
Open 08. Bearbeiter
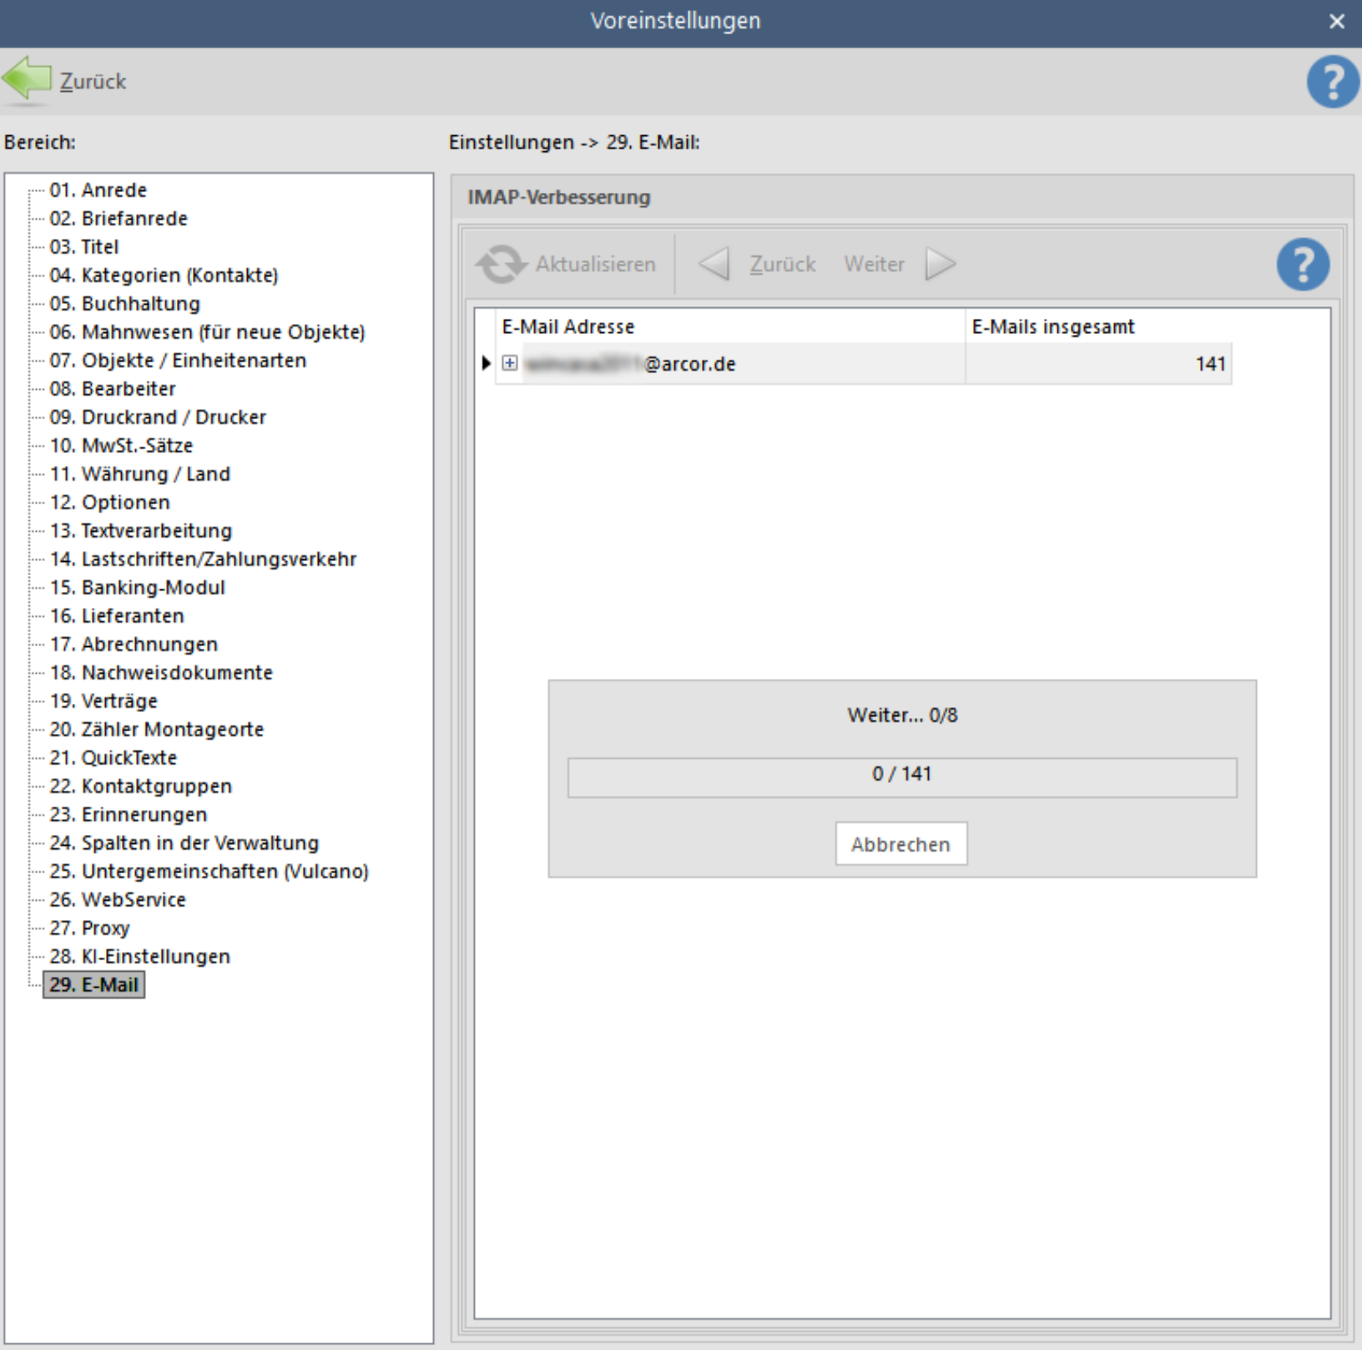coord(112,389)
